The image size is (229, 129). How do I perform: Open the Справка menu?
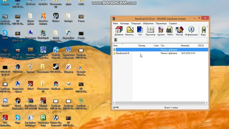[173, 24]
